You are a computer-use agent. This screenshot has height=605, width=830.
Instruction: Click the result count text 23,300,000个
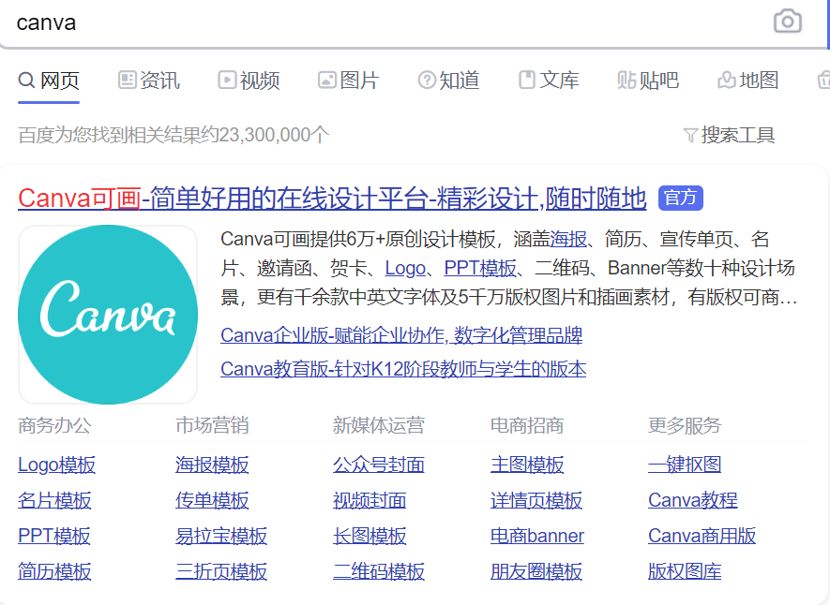(274, 135)
